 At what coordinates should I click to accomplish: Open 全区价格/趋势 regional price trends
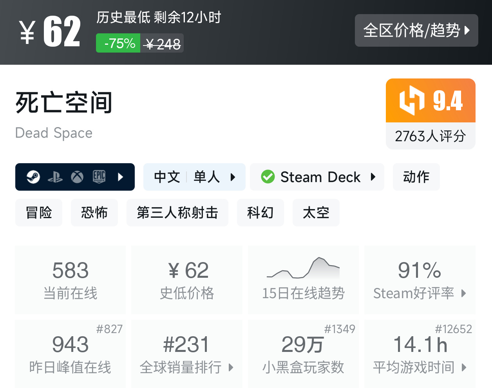(x=416, y=31)
